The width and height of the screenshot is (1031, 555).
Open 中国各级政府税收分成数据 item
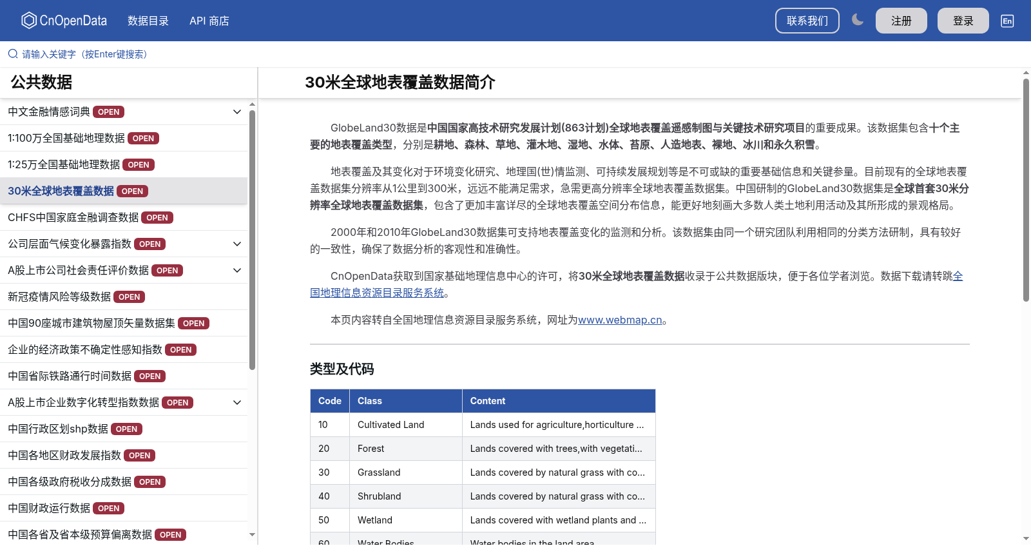(124, 482)
